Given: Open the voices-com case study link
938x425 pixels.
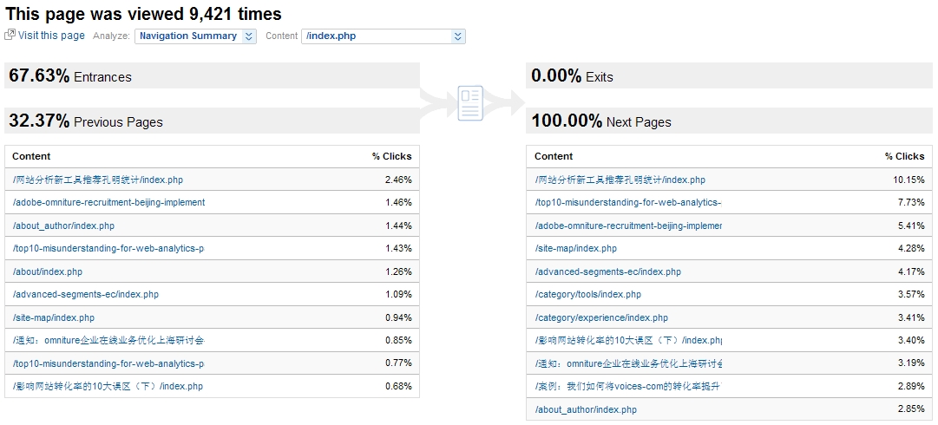Looking at the screenshot, I should click(627, 386).
